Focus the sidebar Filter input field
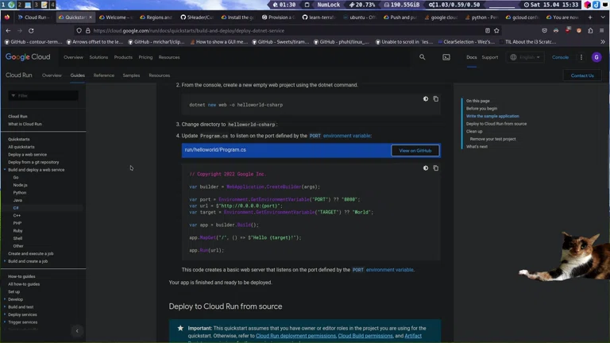Image resolution: width=610 pixels, height=343 pixels. coord(43,95)
